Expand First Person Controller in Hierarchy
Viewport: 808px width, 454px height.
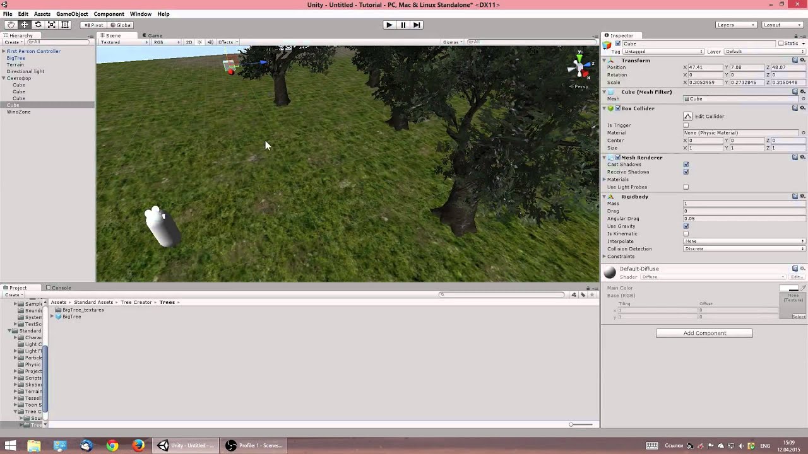click(4, 52)
